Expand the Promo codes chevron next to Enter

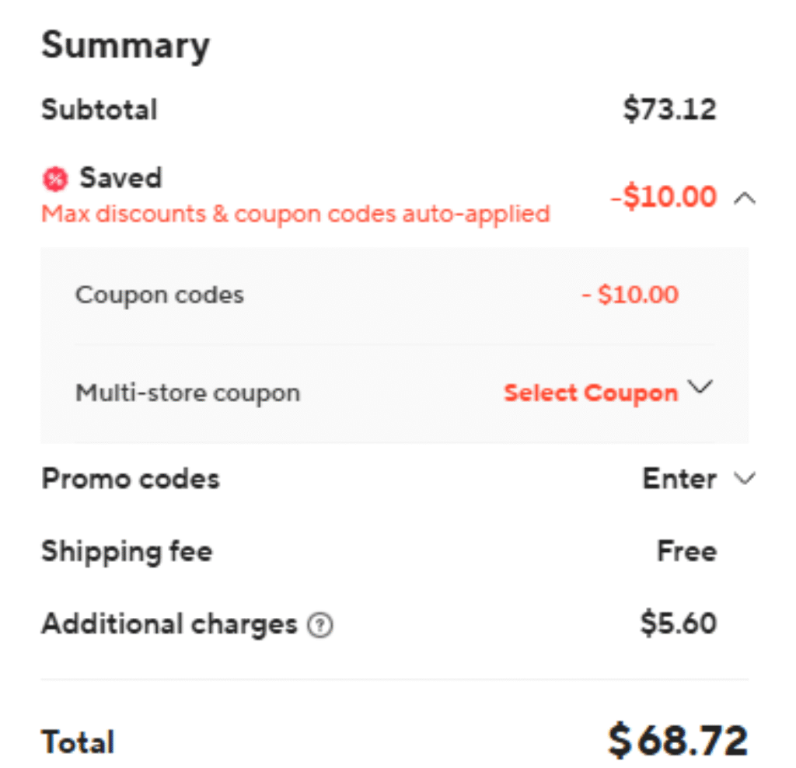[745, 478]
